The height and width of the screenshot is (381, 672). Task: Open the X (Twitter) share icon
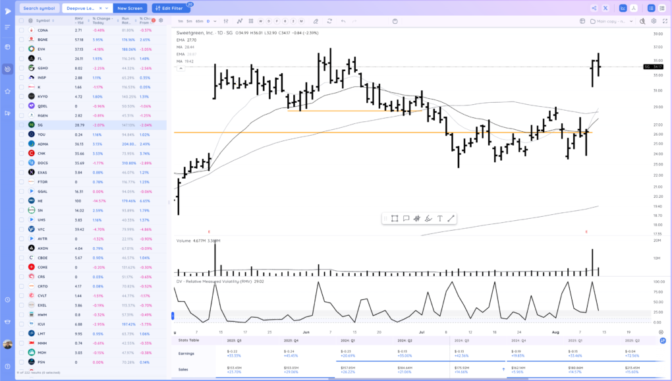[605, 8]
